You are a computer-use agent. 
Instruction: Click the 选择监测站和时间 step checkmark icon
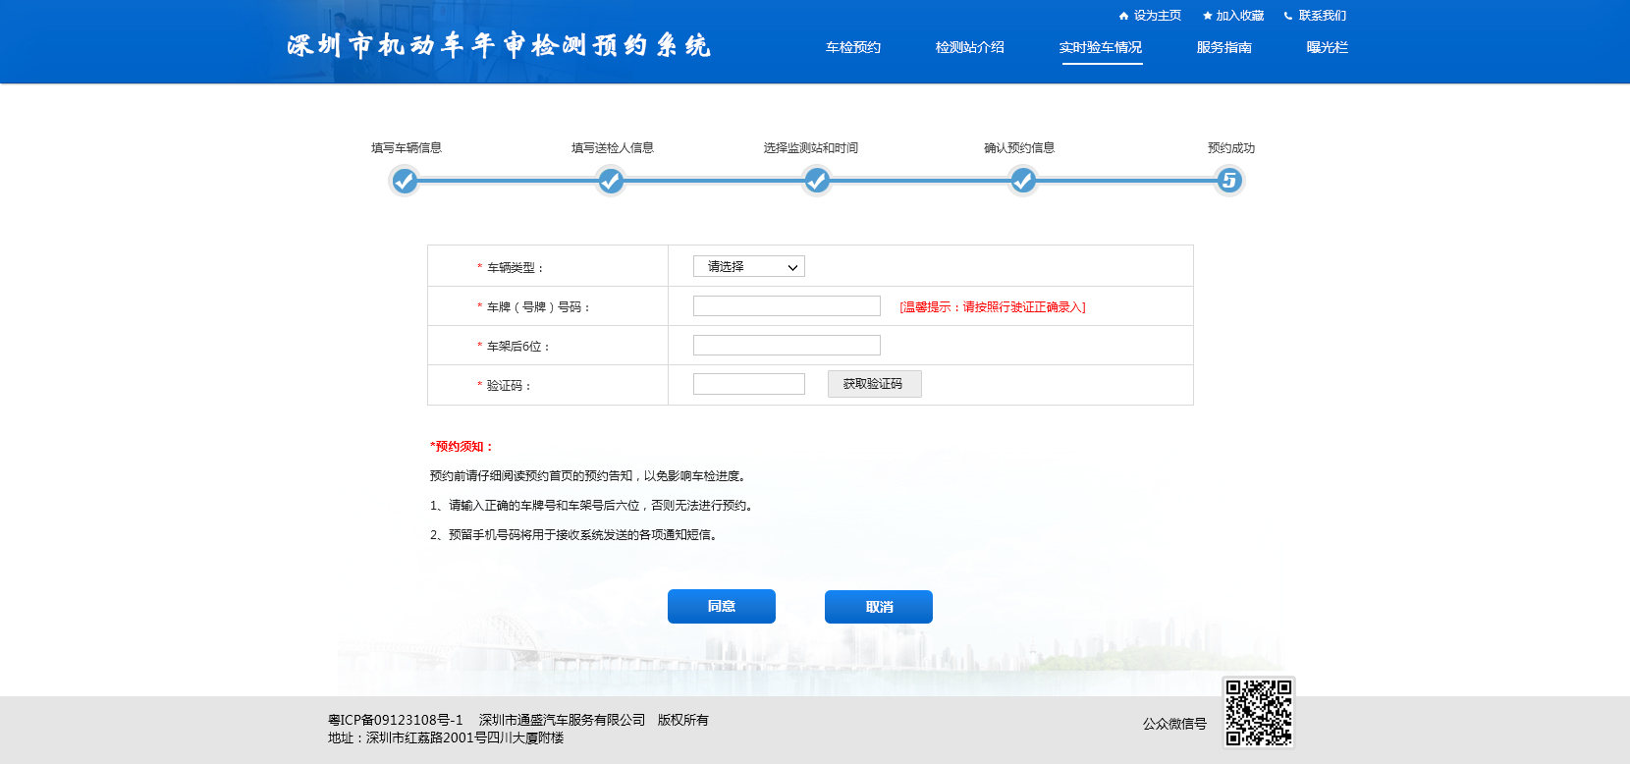[x=817, y=181]
